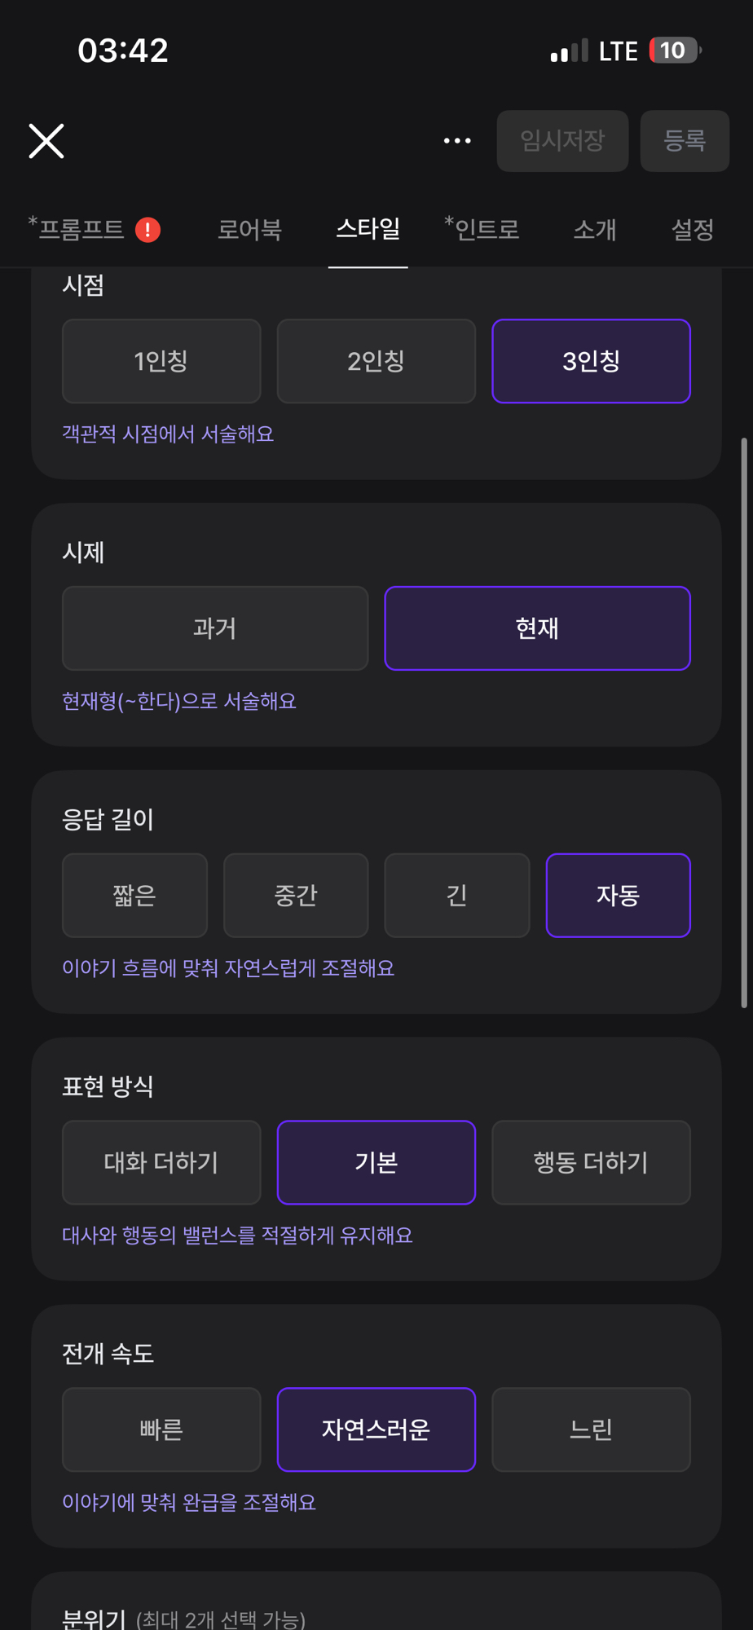Go to the 소개 tab
The width and height of the screenshot is (753, 1630).
pyautogui.click(x=595, y=230)
